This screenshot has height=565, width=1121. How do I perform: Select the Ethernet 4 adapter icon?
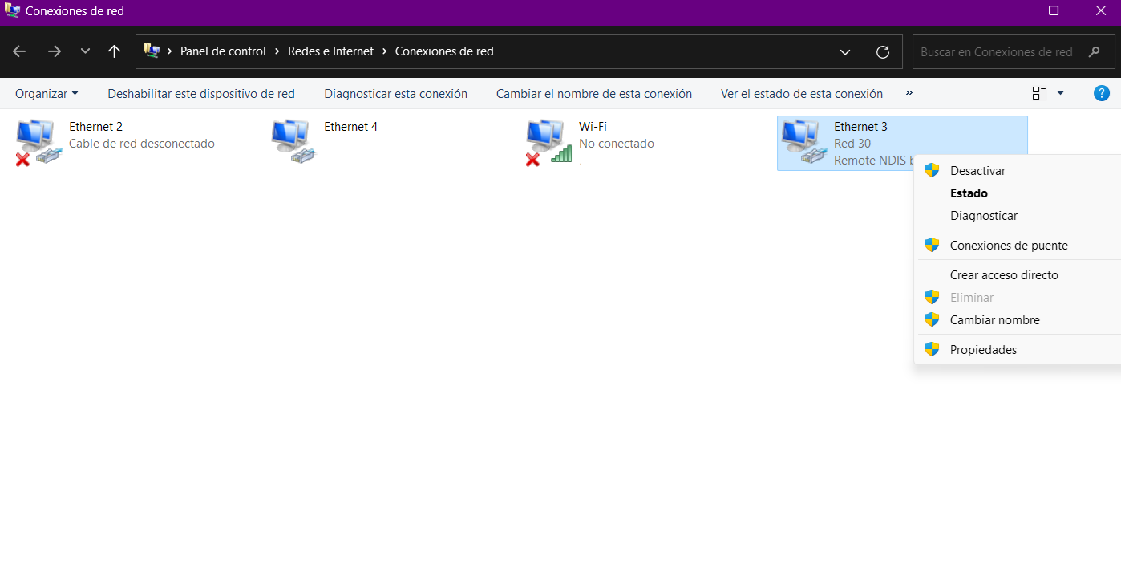(x=291, y=142)
